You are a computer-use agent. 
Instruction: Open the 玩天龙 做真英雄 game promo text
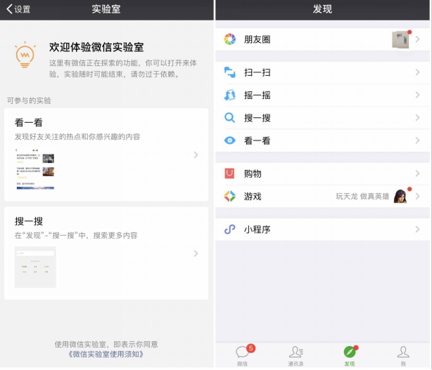point(362,197)
